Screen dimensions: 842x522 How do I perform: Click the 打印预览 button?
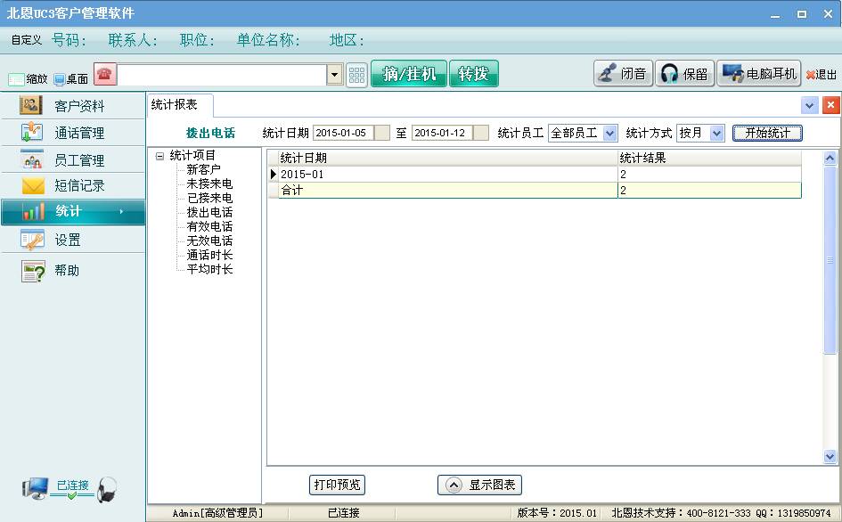click(x=337, y=485)
